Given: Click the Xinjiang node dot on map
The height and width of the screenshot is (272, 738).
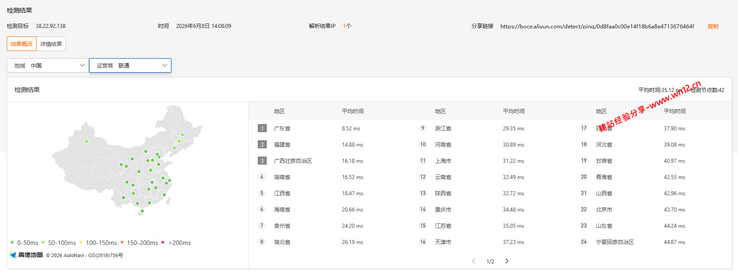Looking at the screenshot, I should click(x=86, y=141).
